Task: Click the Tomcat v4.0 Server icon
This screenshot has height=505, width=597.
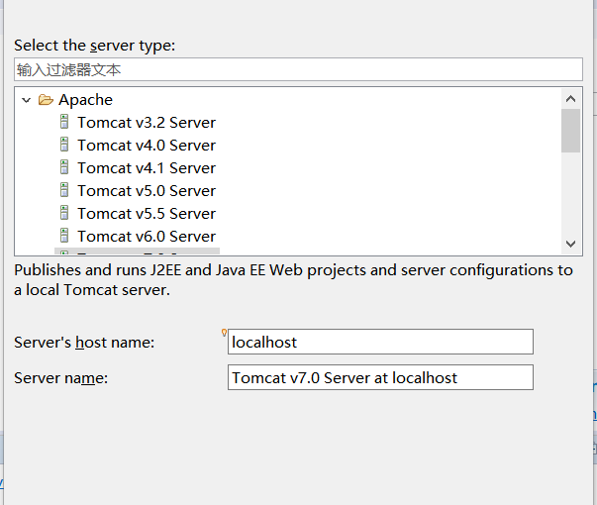Action: pyautogui.click(x=64, y=145)
